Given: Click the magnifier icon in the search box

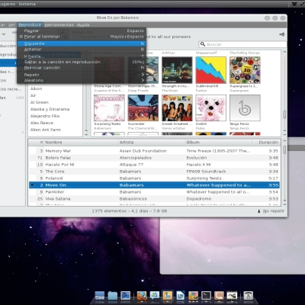Looking at the screenshot, I should [x=203, y=44].
